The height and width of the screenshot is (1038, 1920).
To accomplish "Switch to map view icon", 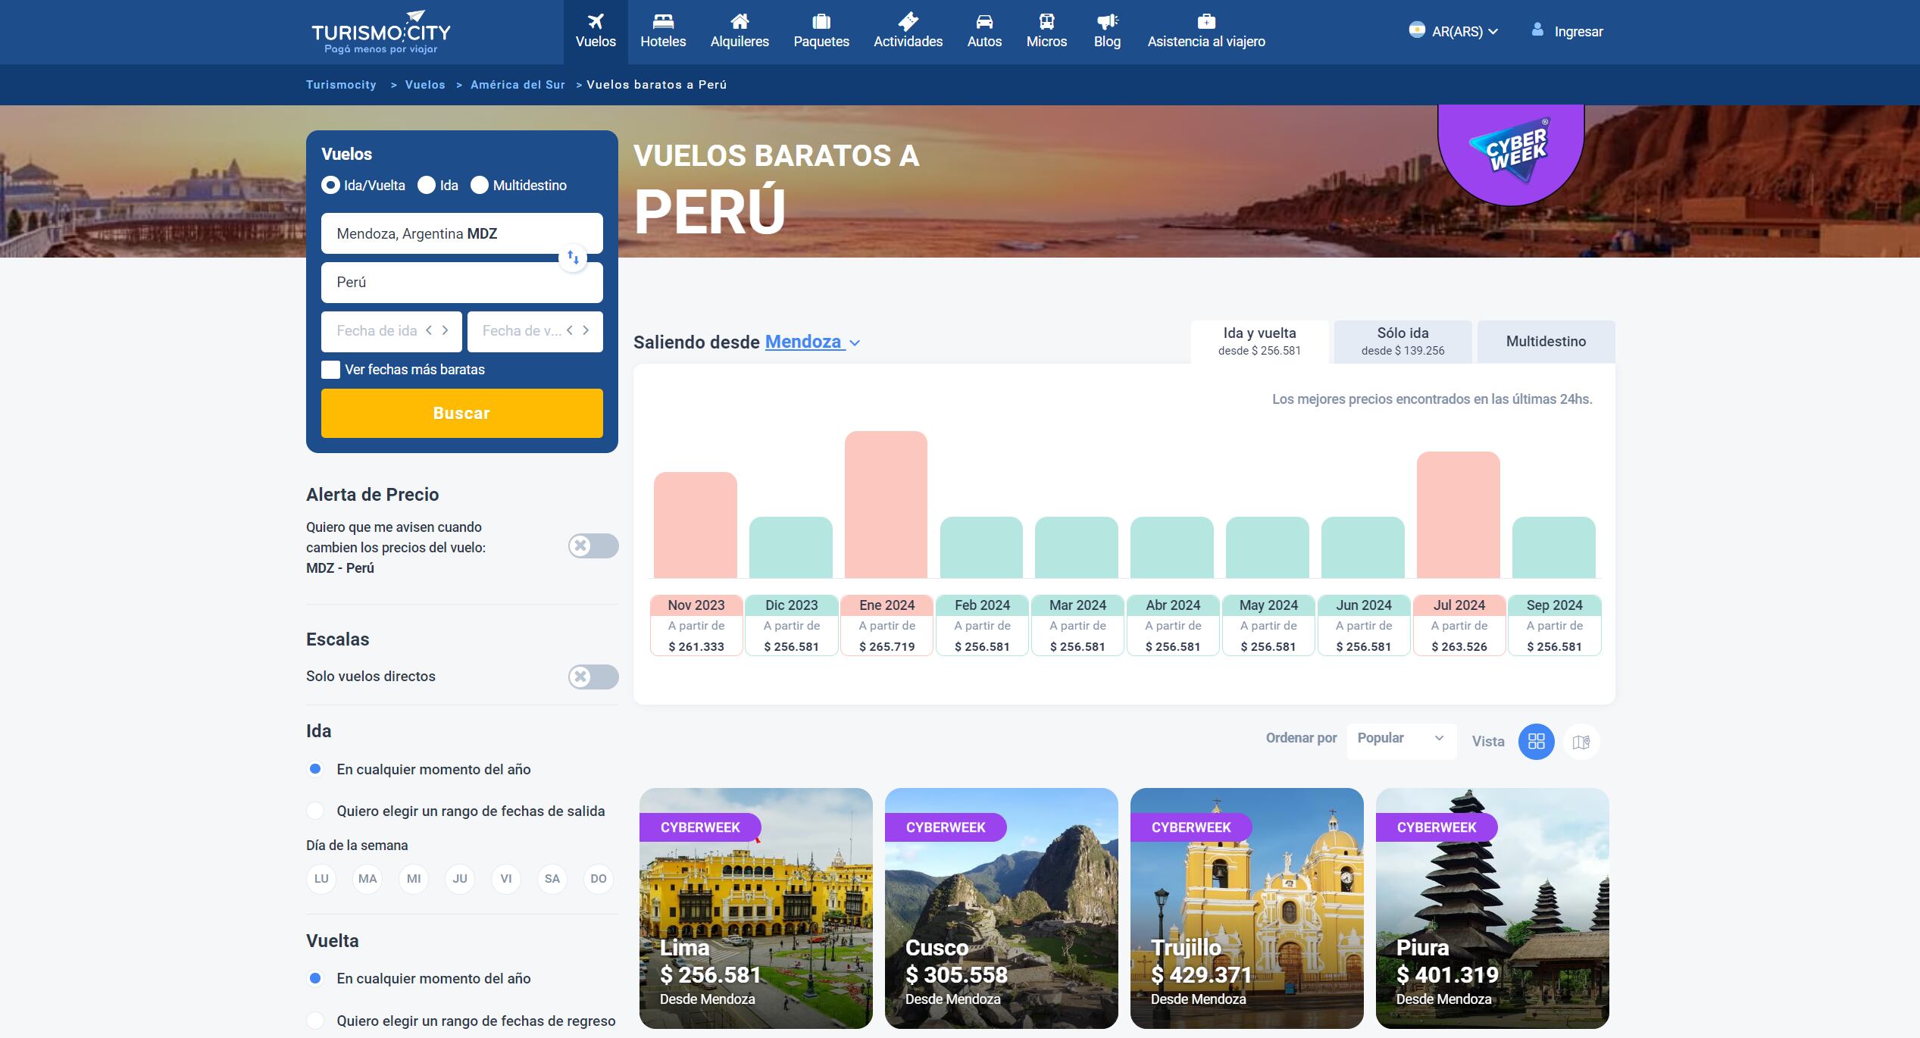I will click(1581, 742).
